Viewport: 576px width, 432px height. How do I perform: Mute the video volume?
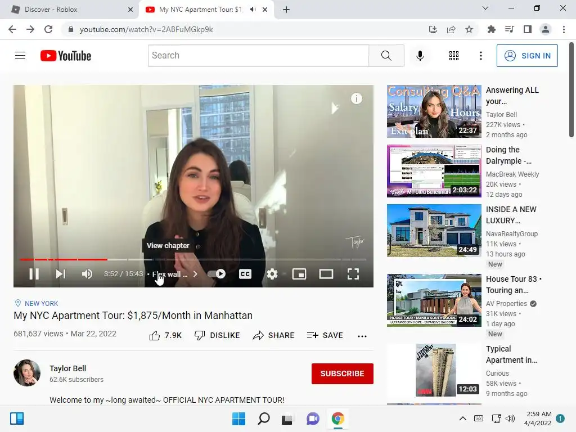(87, 274)
